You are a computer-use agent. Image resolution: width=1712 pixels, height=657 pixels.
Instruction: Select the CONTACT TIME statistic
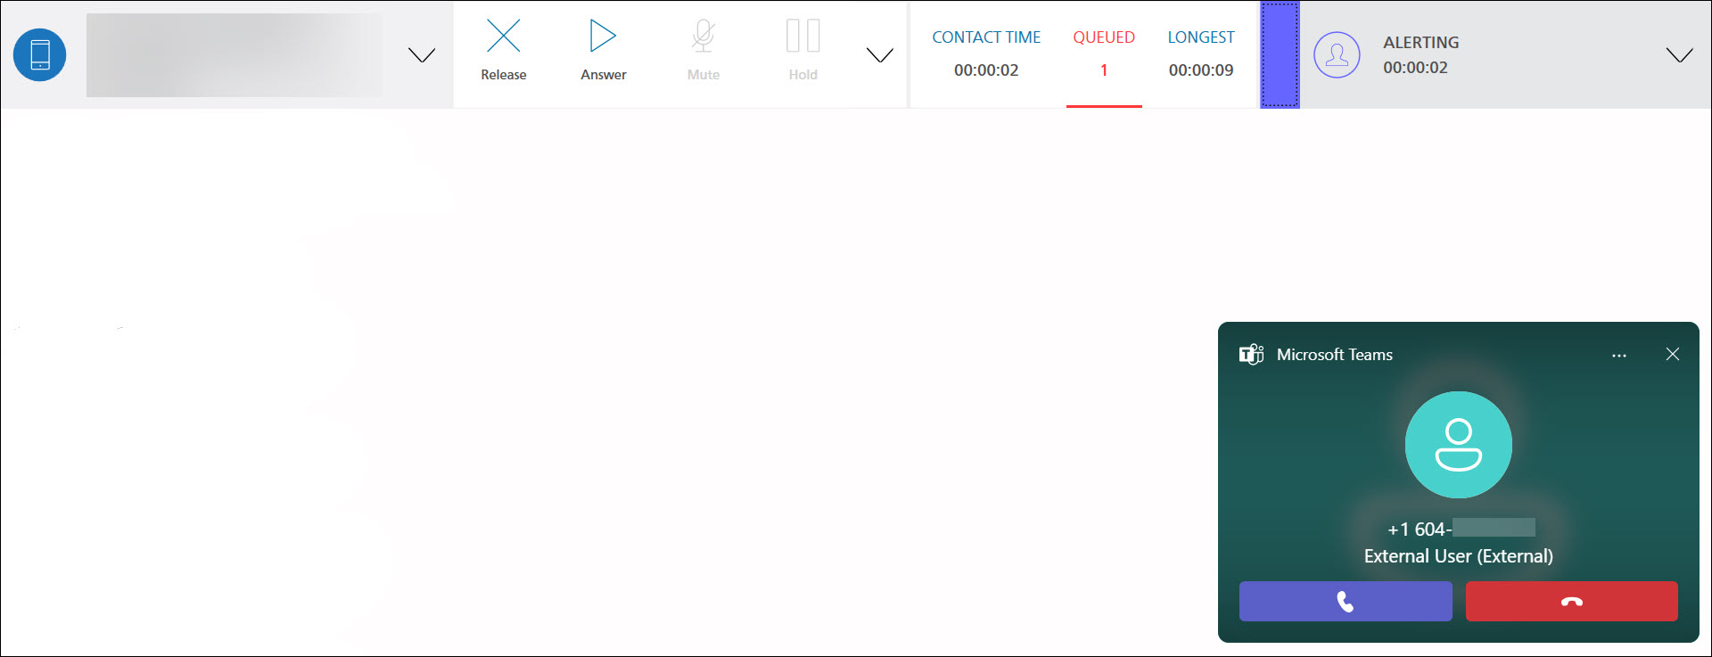click(986, 53)
